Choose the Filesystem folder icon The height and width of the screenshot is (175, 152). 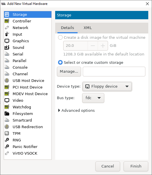pos(7,114)
